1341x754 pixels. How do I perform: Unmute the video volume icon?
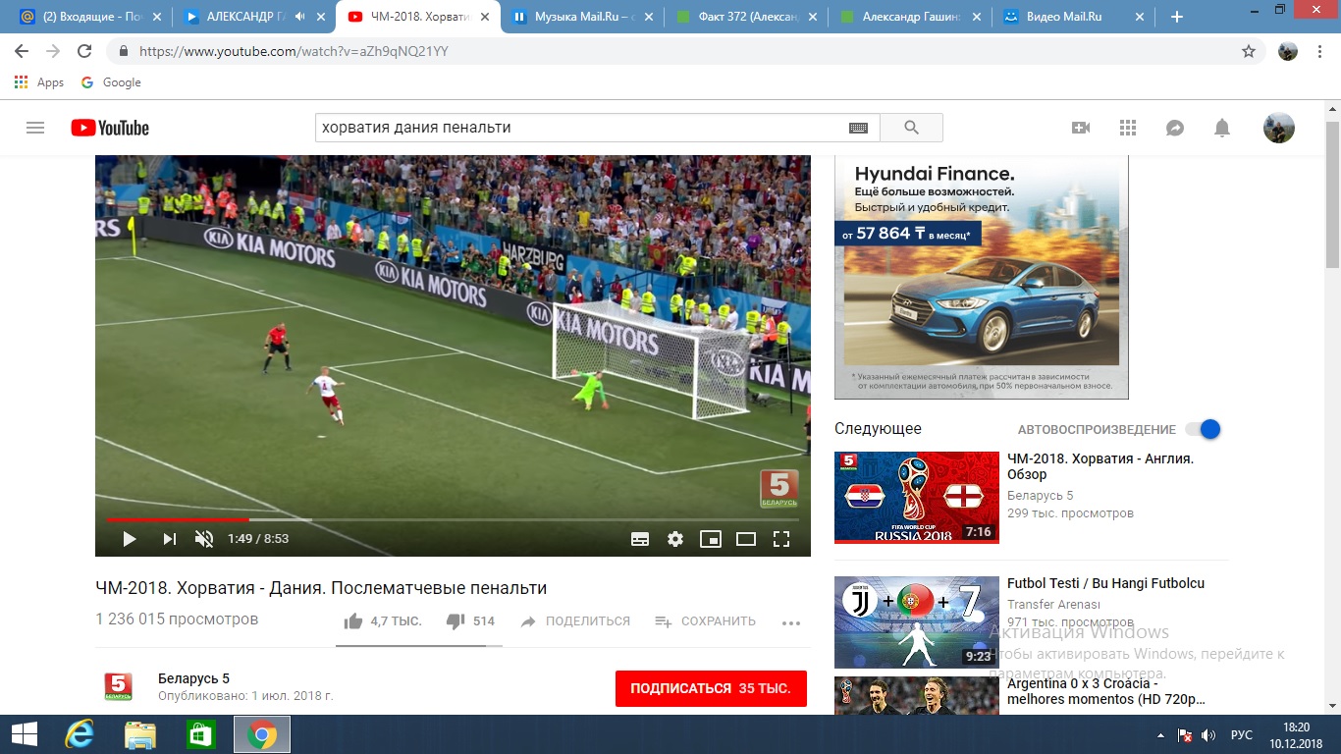[204, 538]
